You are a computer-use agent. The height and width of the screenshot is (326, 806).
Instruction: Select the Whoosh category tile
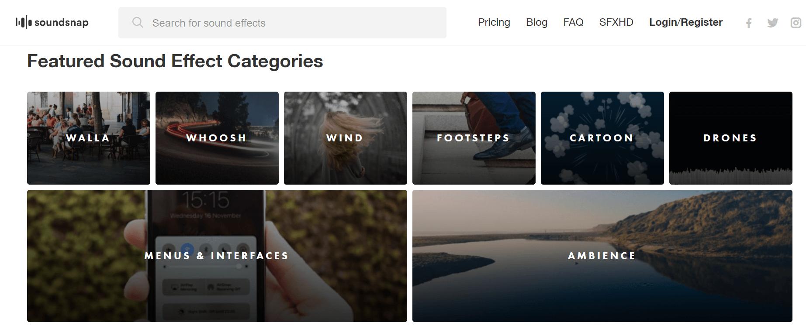coord(217,138)
